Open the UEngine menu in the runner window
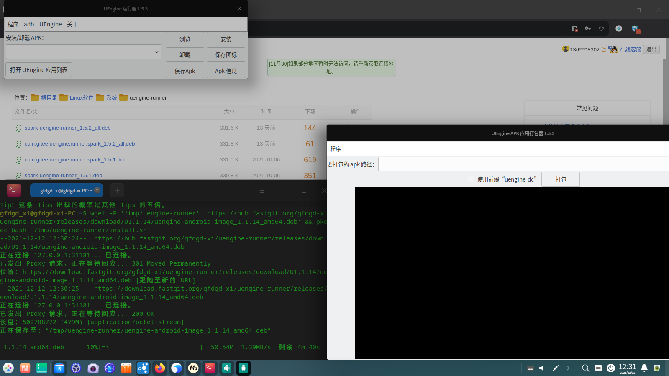Screen dimensions: 669x376 [x=51, y=24]
